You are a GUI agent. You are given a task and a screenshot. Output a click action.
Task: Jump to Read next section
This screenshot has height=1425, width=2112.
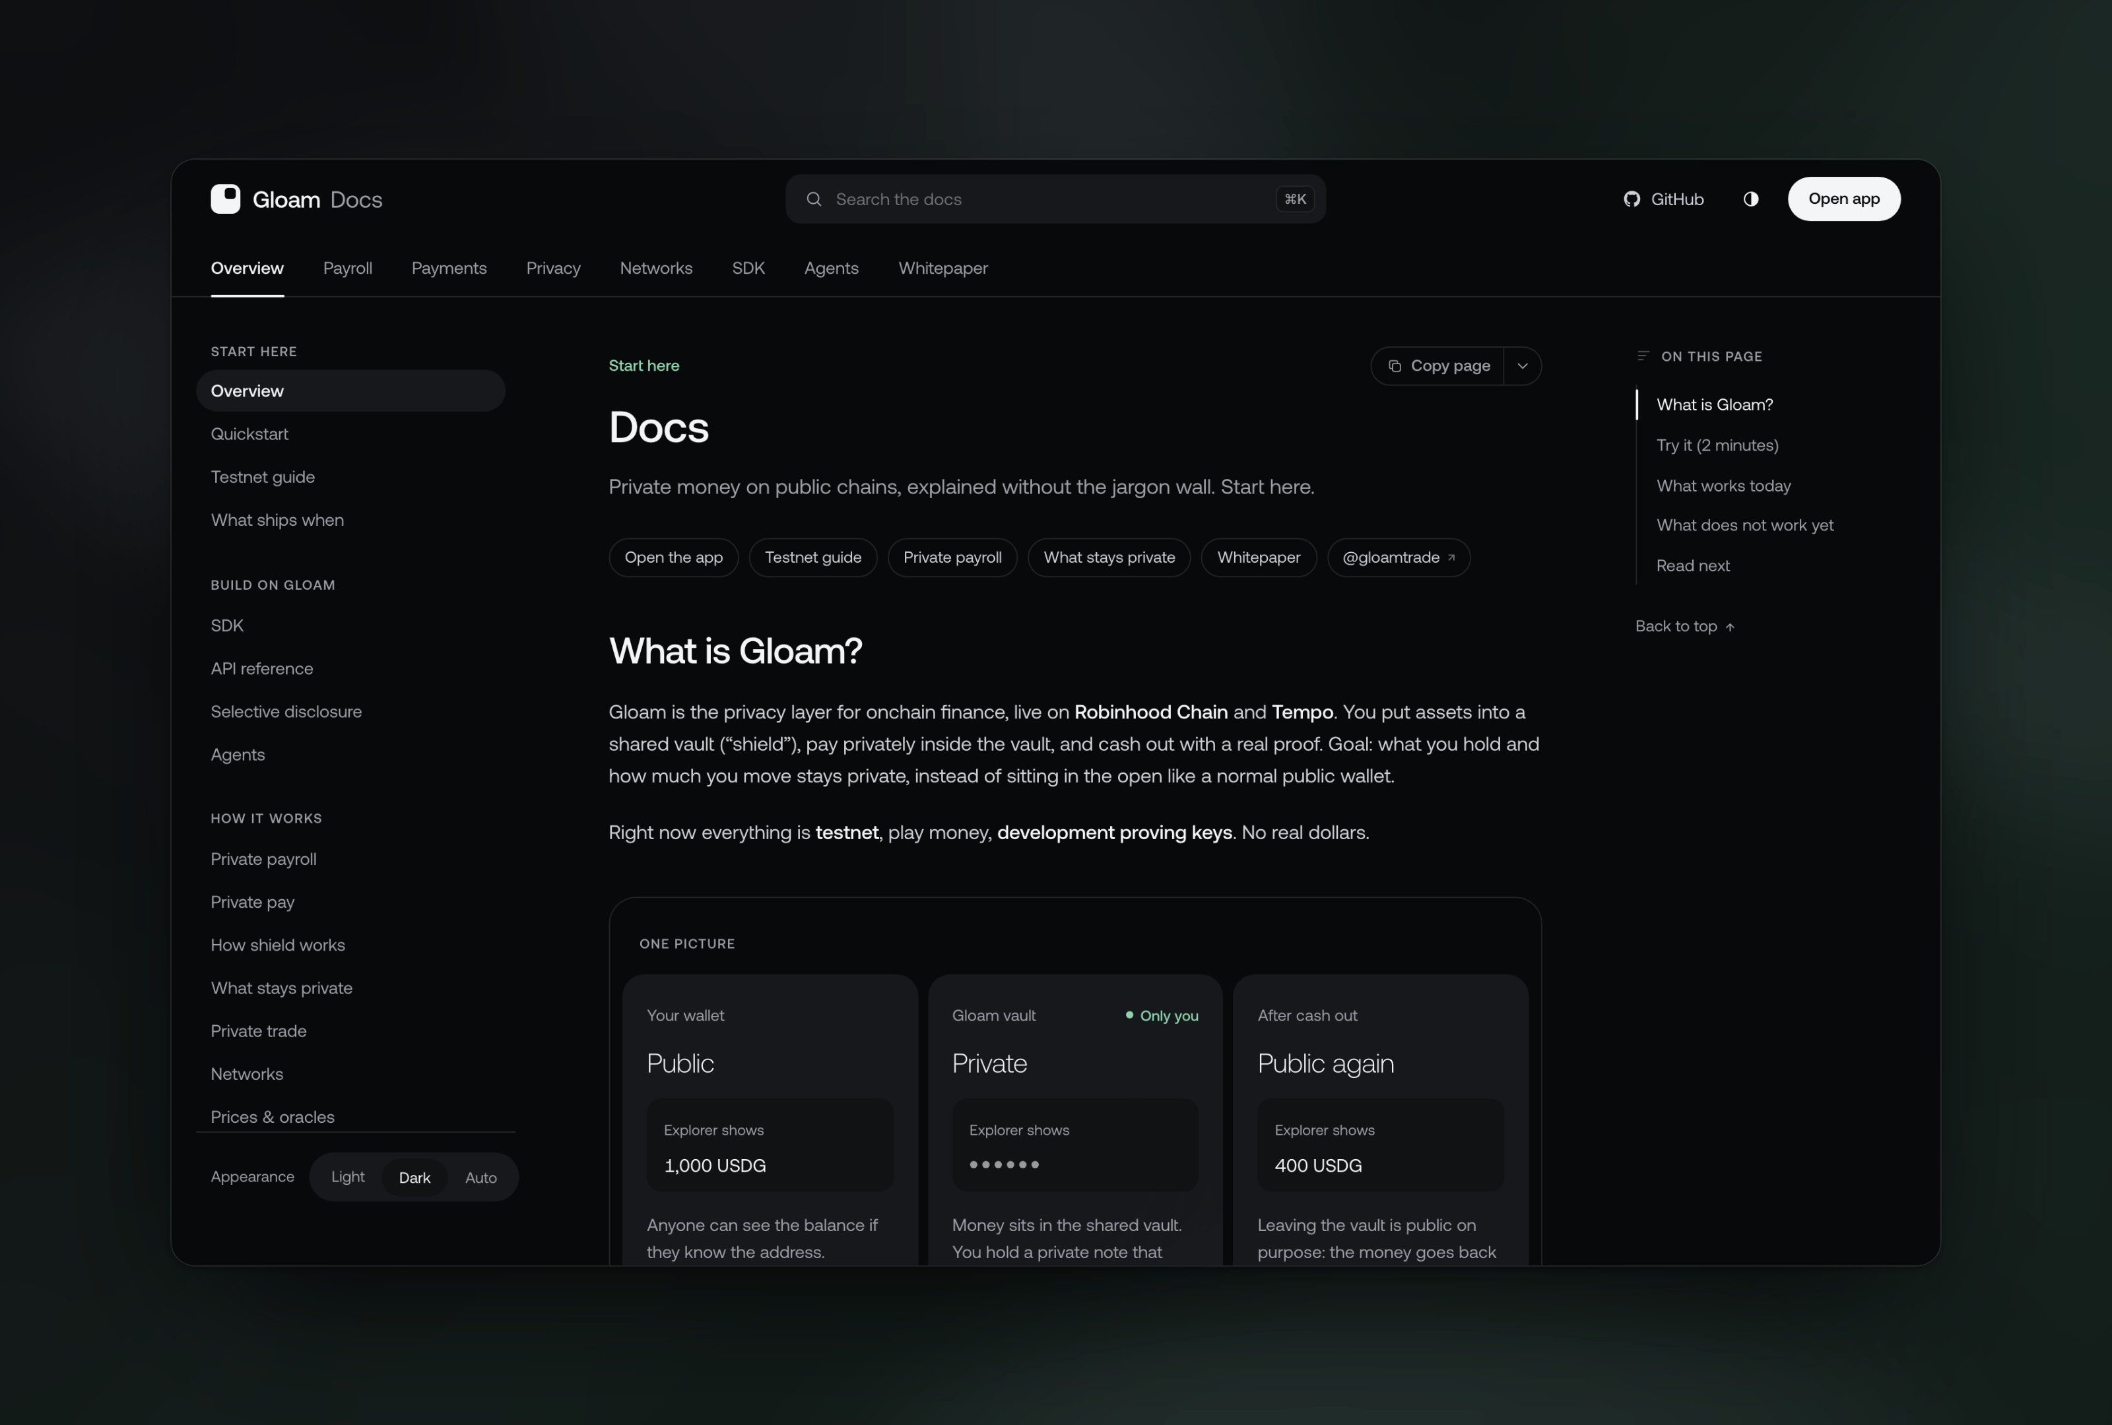[1692, 566]
